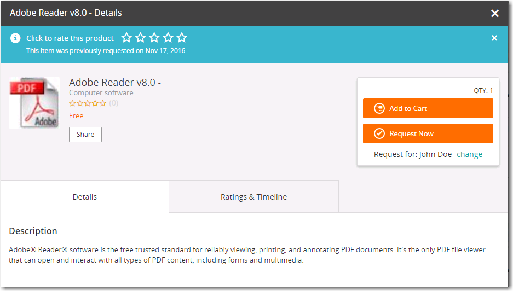The width and height of the screenshot is (513, 291).
Task: Dismiss the blue rating notification banner
Action: tap(494, 38)
